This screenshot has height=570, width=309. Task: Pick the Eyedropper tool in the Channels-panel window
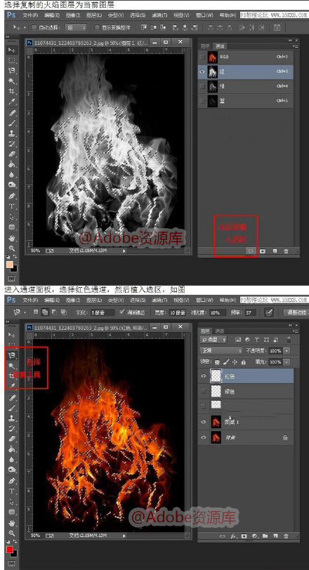[12, 101]
